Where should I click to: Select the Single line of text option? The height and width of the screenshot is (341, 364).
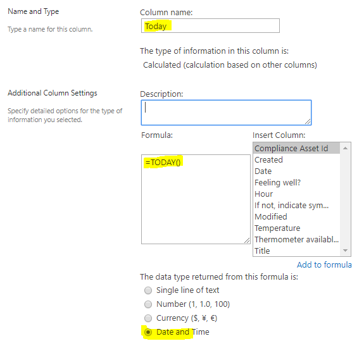click(148, 290)
